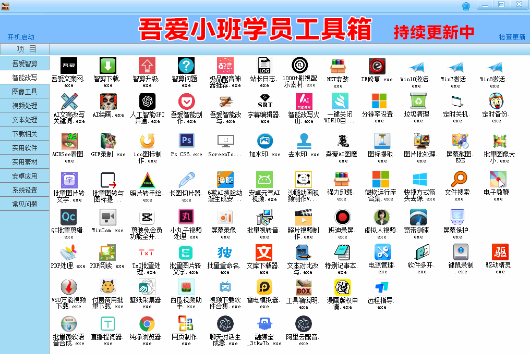This screenshot has height=354, width=530.
Task: Launch the 雷电模拟器 emulator icon
Action: point(264,287)
